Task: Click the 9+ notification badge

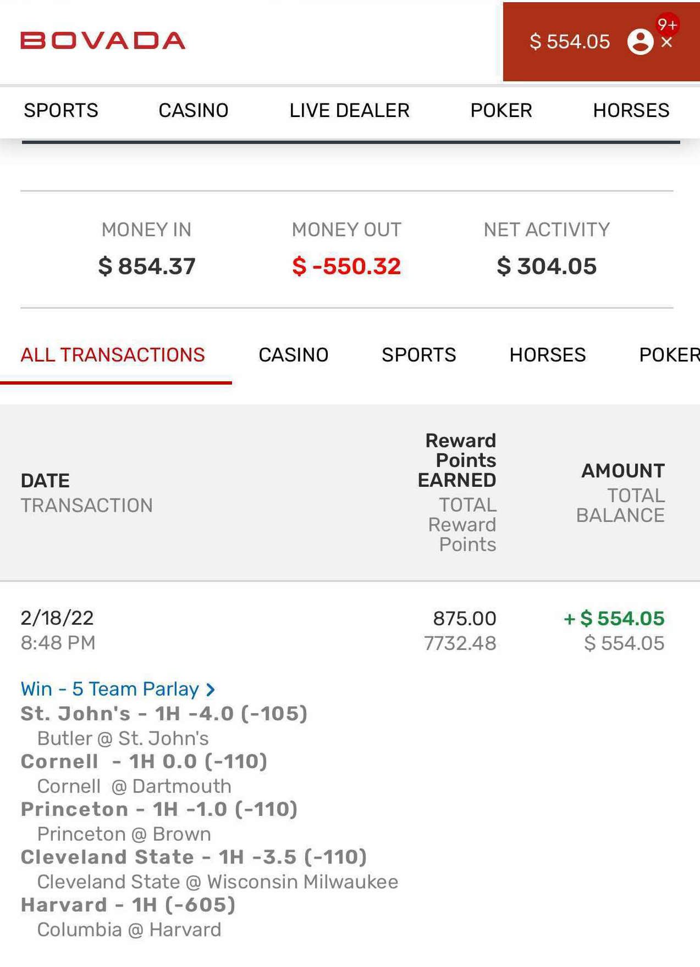Action: (x=667, y=25)
